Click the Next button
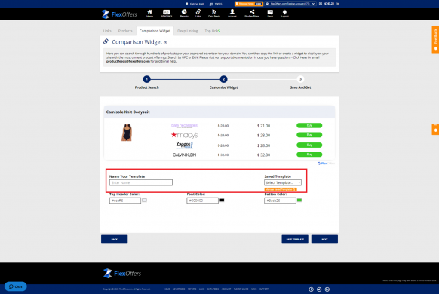Image resolution: width=439 pixels, height=294 pixels. (324, 240)
